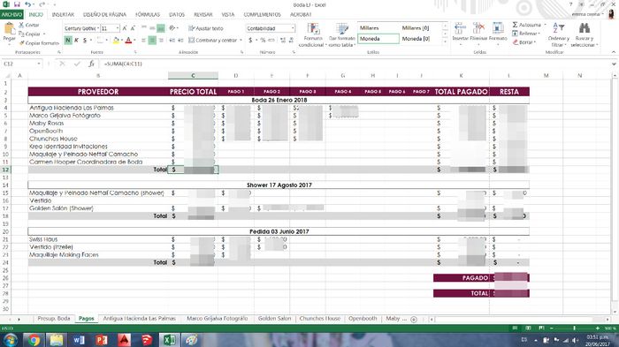Open the Golden Salon sheet tab
The image size is (619, 347).
pos(274,319)
